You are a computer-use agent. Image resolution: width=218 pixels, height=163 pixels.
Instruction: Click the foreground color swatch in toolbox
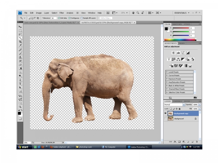(19, 113)
